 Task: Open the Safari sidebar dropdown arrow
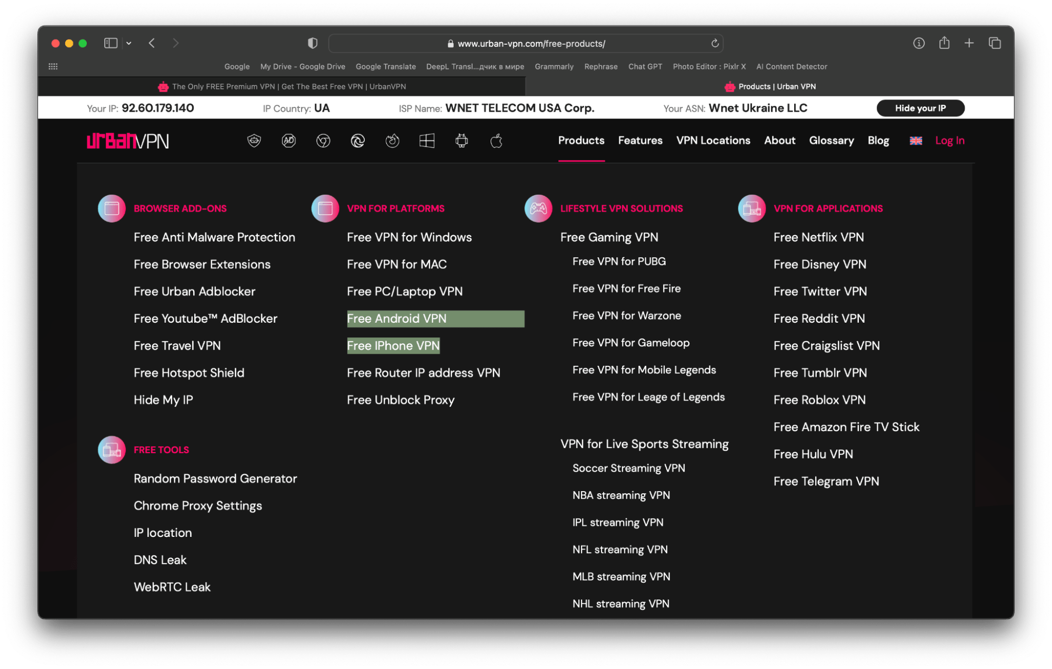(128, 43)
